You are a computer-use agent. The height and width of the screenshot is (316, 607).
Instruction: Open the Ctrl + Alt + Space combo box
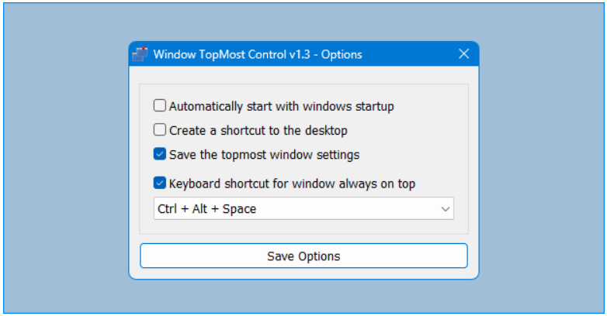pyautogui.click(x=303, y=209)
